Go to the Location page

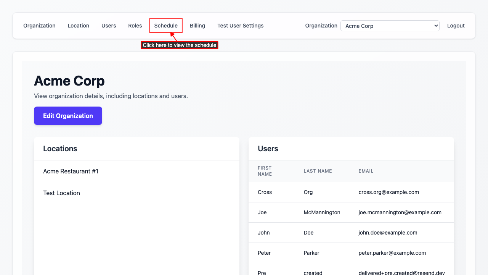click(78, 26)
